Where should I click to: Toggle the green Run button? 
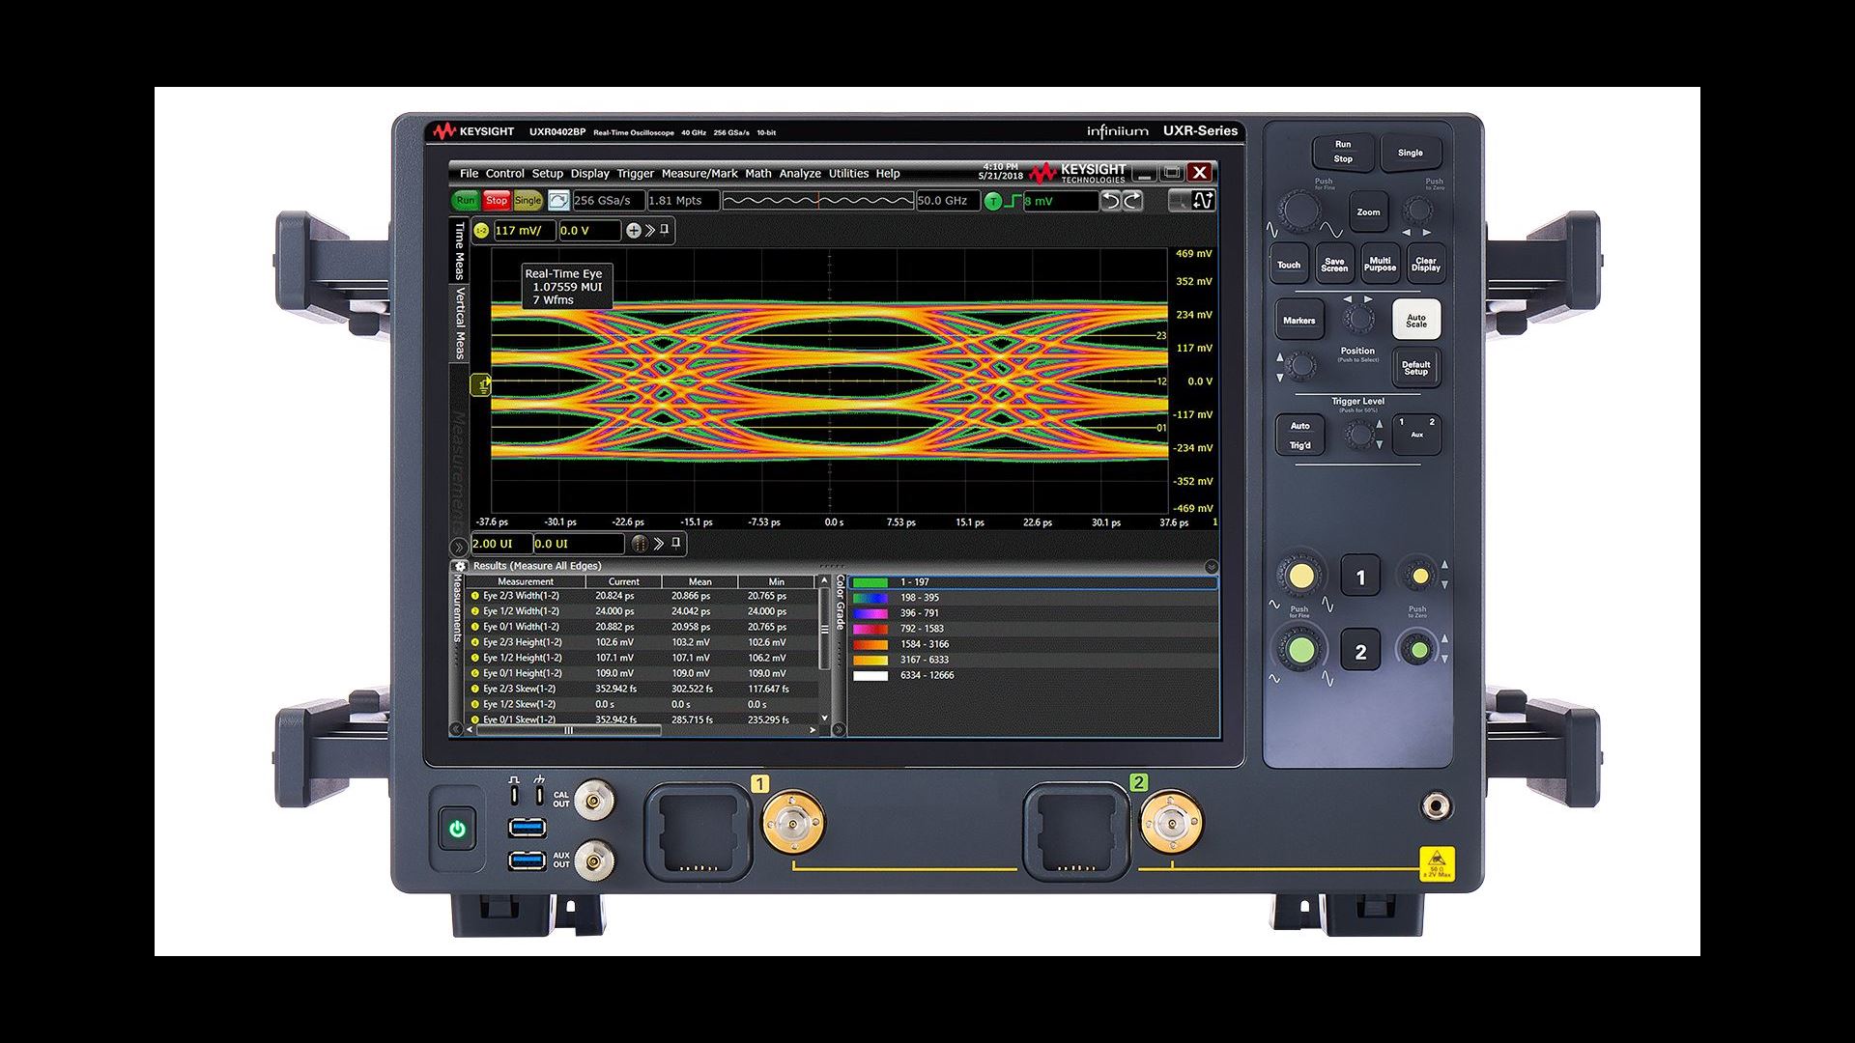pos(466,201)
